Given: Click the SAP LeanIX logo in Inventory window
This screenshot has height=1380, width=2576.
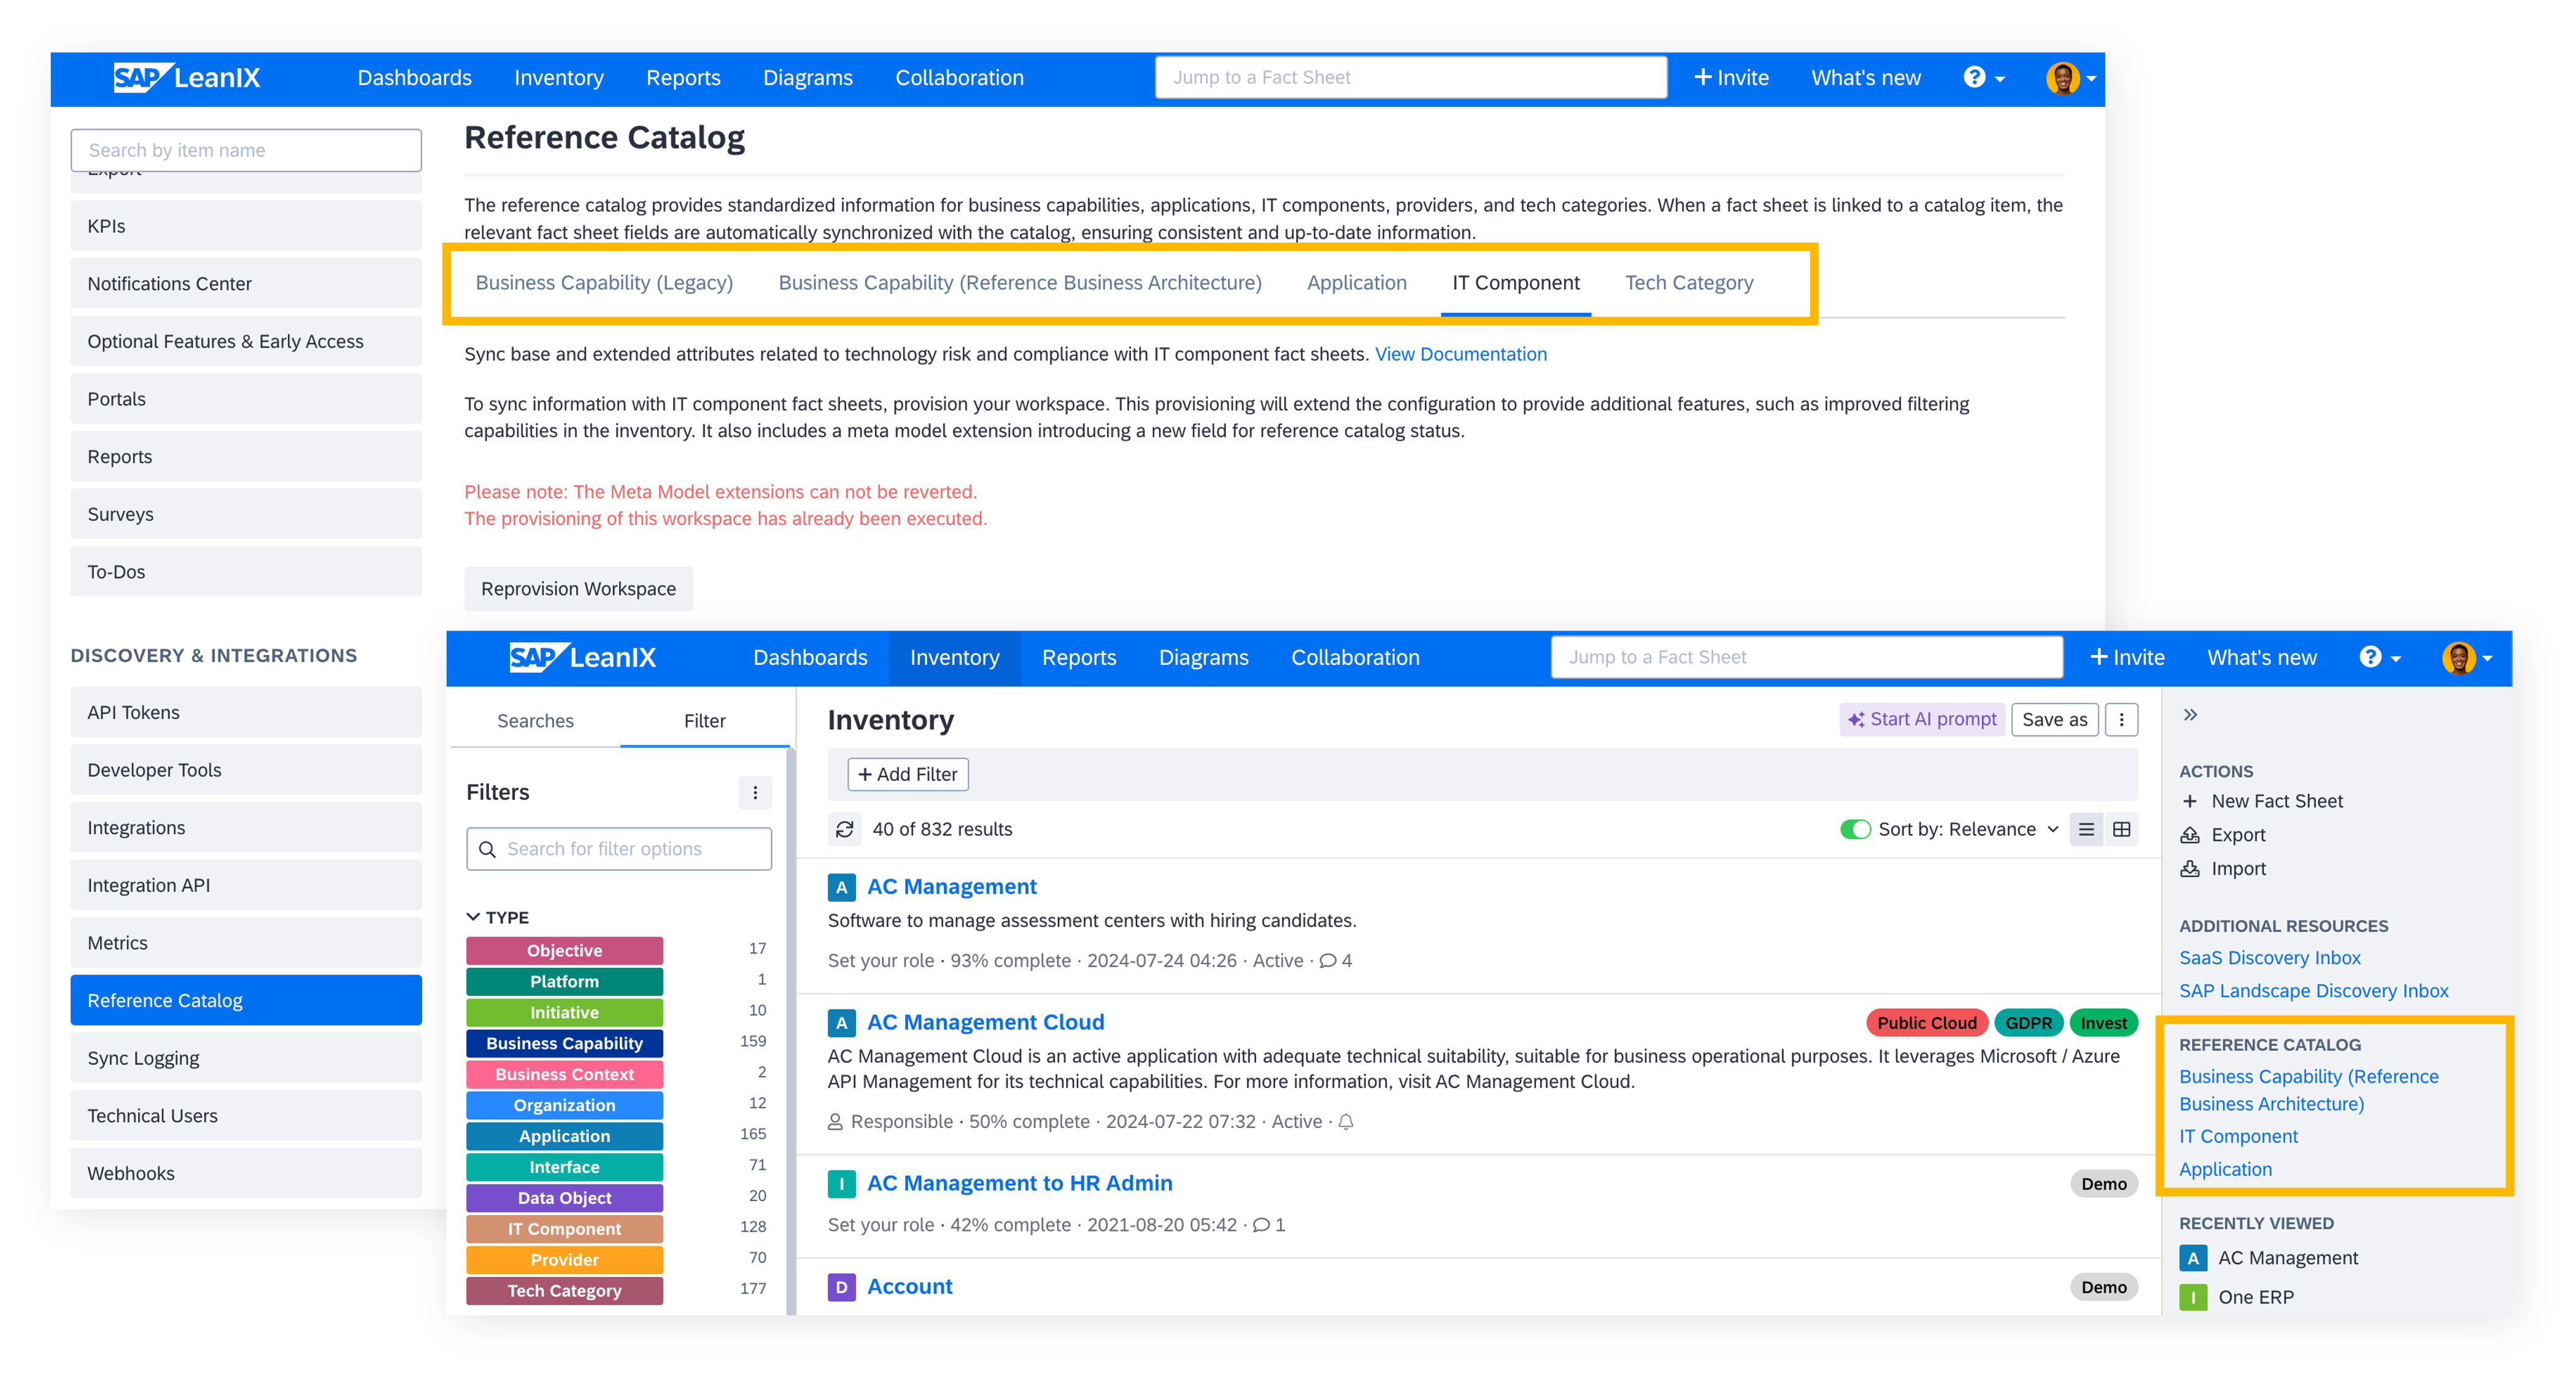Looking at the screenshot, I should pos(582,656).
